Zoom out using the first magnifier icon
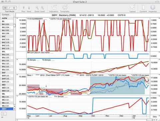 (x=37, y=8)
